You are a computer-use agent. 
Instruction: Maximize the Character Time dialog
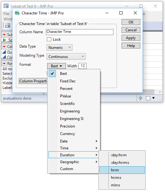click(x=121, y=13)
